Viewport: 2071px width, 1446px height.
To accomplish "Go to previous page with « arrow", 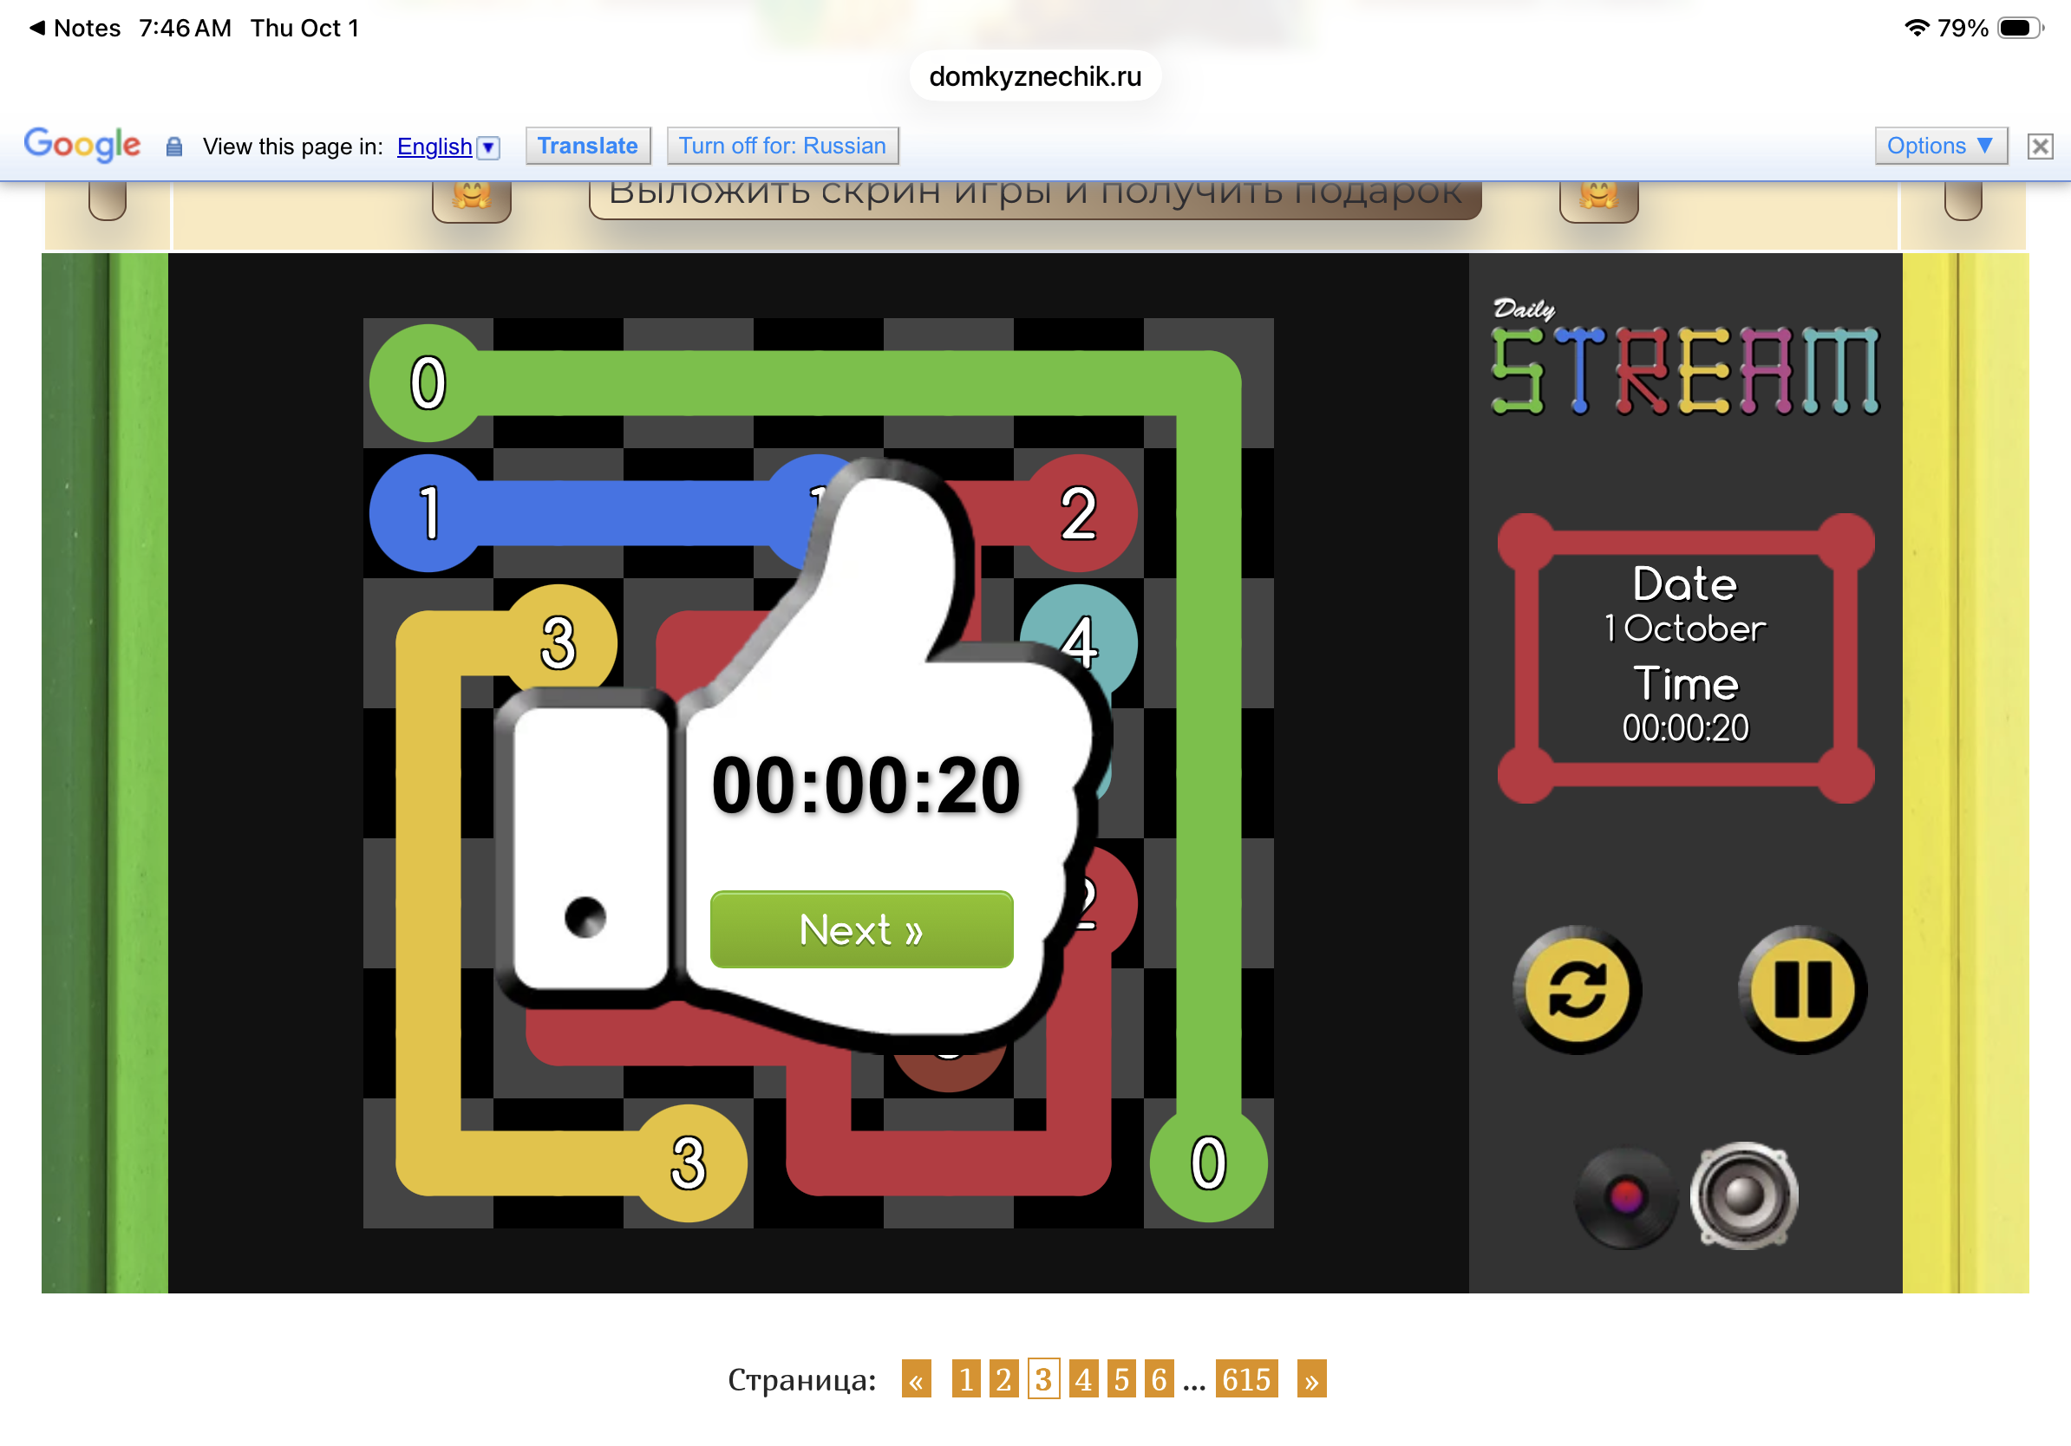I will coord(916,1378).
